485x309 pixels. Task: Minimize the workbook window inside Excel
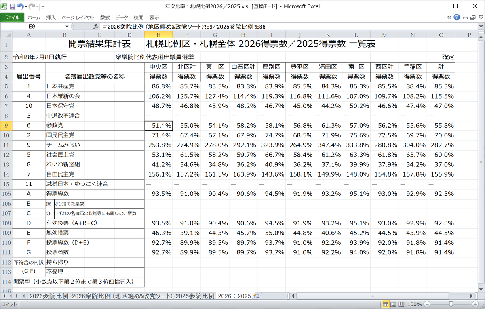pos(465,18)
